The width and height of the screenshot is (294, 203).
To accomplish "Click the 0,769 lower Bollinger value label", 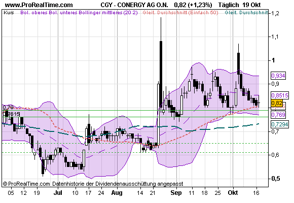I will pyautogui.click(x=278, y=115).
